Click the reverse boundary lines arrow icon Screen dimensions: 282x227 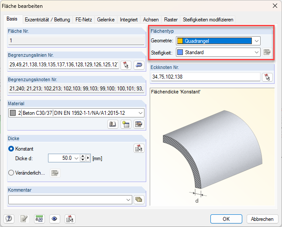[x=139, y=65]
